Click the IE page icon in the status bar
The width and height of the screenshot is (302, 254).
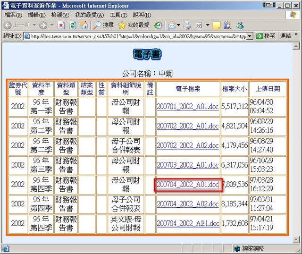point(5,248)
